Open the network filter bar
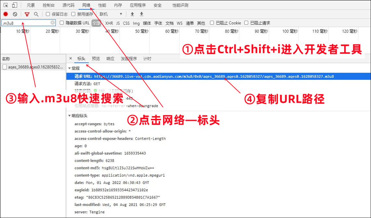The width and height of the screenshot is (371, 218). point(27,14)
